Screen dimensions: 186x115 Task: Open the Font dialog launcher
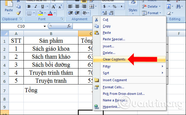point(62,19)
